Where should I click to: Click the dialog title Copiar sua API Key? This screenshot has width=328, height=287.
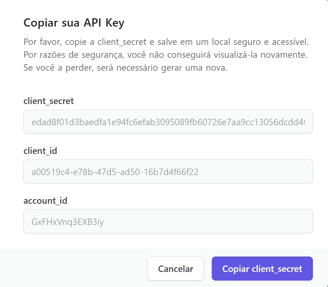[74, 23]
